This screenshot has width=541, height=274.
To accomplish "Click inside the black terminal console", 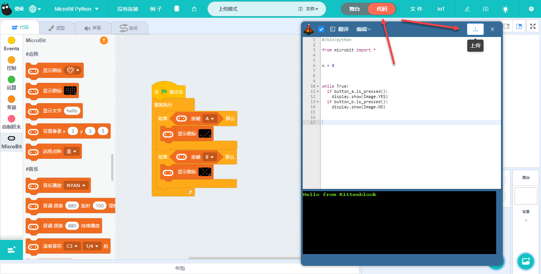I will pos(399,223).
